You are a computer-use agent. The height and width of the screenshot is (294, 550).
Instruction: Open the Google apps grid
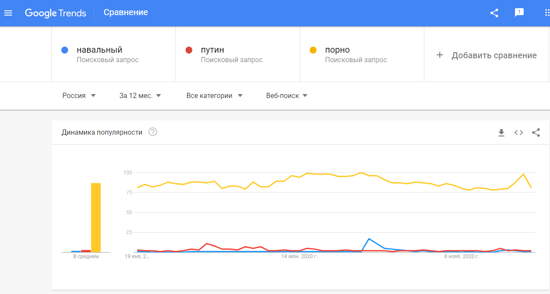coord(547,13)
